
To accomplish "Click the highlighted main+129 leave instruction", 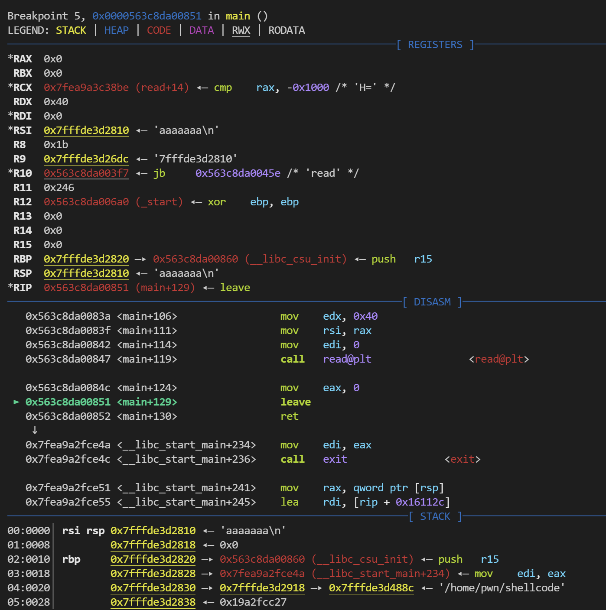I will [168, 402].
